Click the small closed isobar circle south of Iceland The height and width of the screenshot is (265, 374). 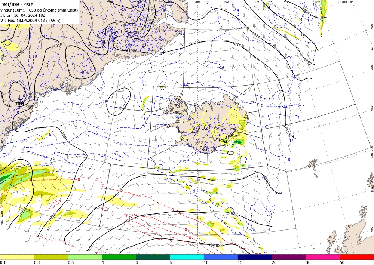click(x=230, y=153)
